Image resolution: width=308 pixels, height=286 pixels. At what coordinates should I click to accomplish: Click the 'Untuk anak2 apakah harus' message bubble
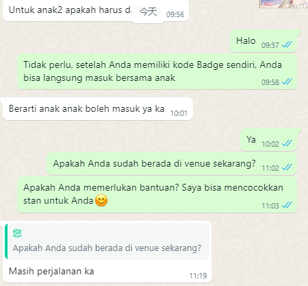click(96, 10)
